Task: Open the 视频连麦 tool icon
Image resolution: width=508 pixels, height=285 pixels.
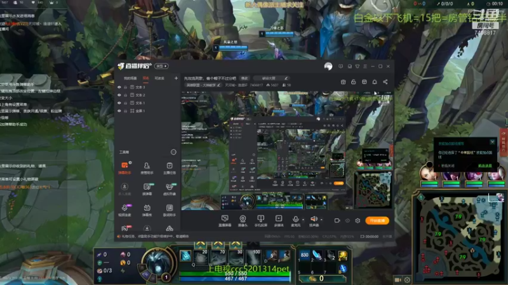Action: [124, 210]
